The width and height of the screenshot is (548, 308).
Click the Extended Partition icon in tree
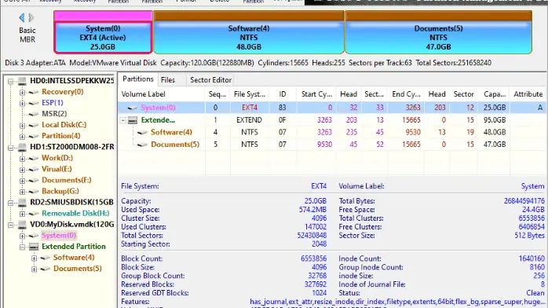(34, 247)
